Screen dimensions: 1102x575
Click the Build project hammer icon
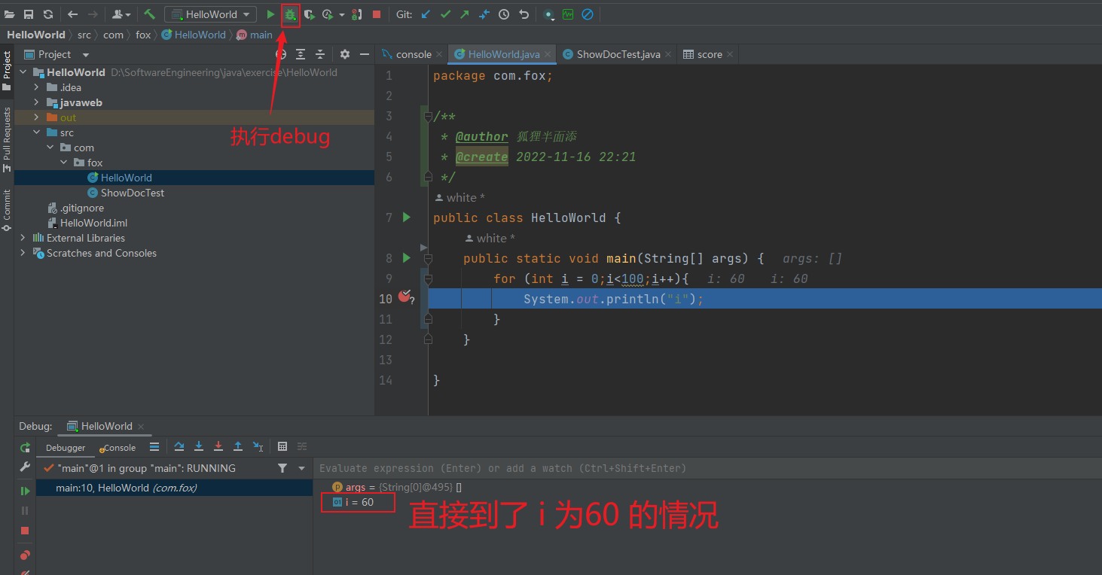click(149, 14)
